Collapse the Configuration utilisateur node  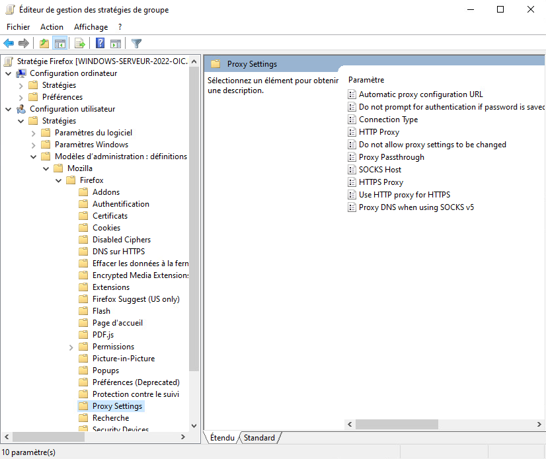[x=9, y=109]
